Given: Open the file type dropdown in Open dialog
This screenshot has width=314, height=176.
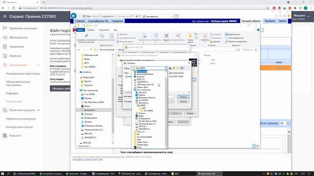Looking at the screenshot, I should coord(172,102).
